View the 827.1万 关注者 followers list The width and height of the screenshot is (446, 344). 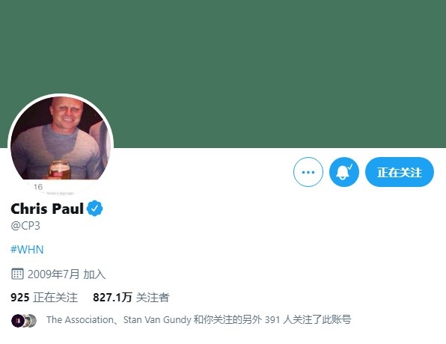[131, 298]
